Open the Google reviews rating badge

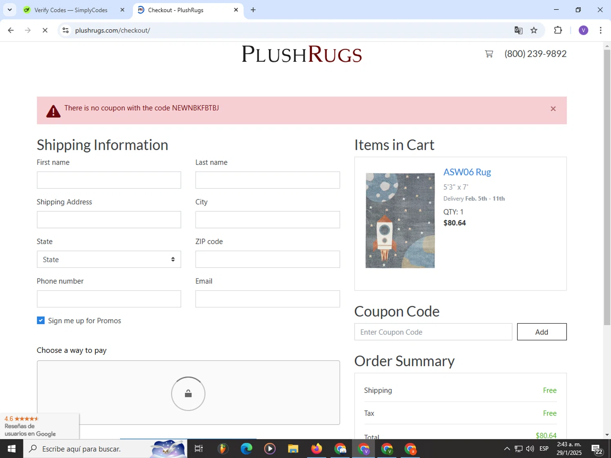click(40, 426)
